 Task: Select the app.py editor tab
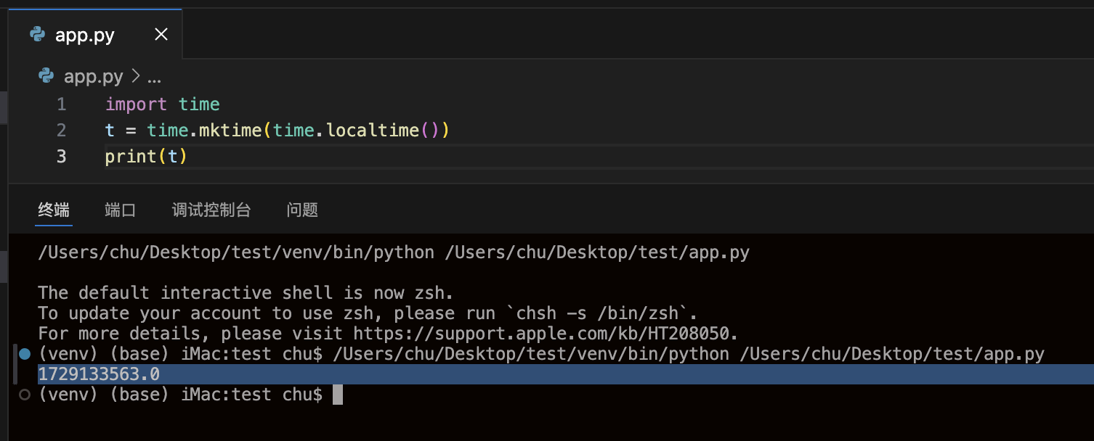(x=85, y=35)
